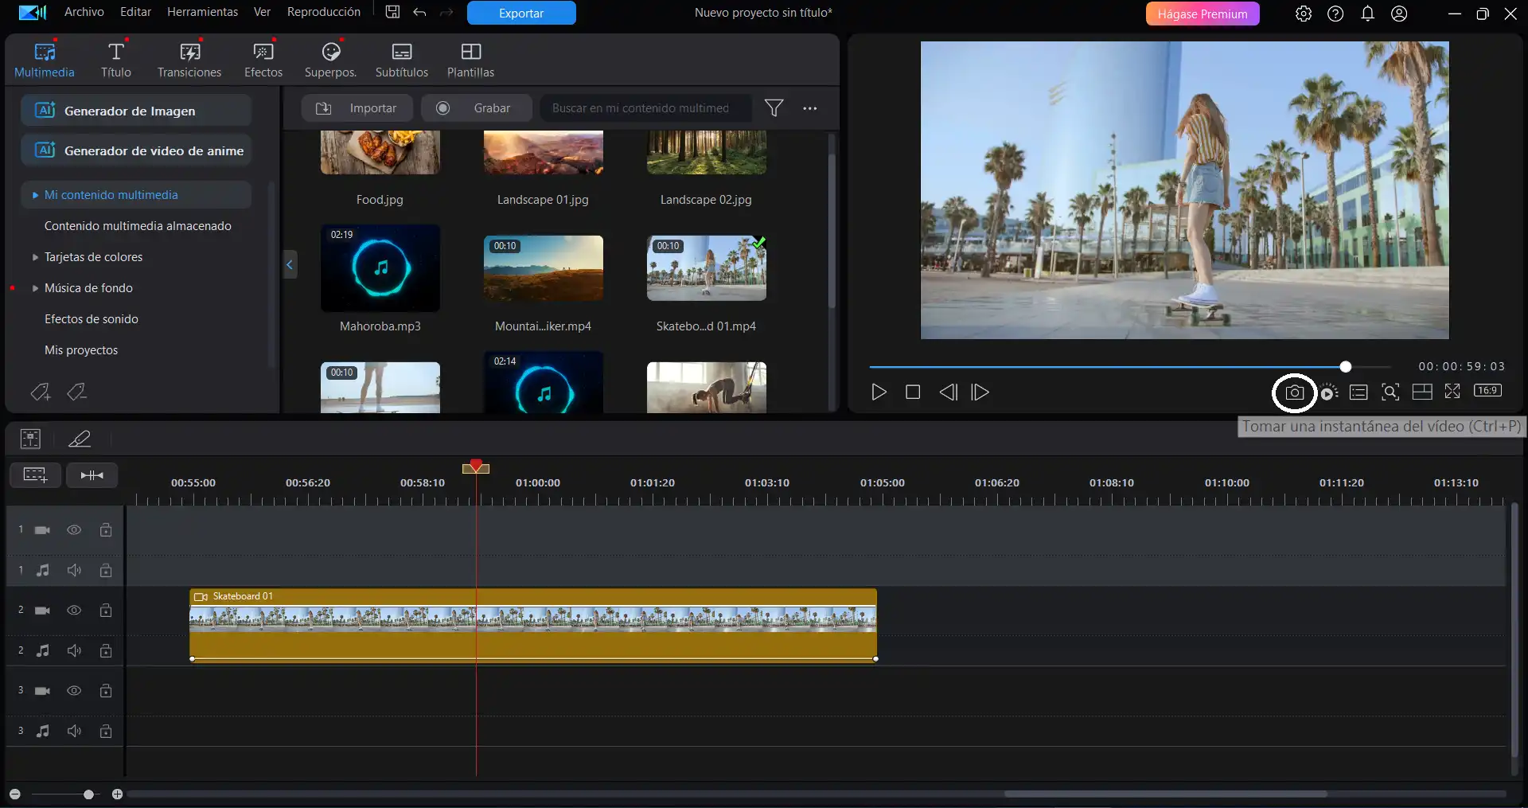
Task: Click the Importar button
Action: 357,108
